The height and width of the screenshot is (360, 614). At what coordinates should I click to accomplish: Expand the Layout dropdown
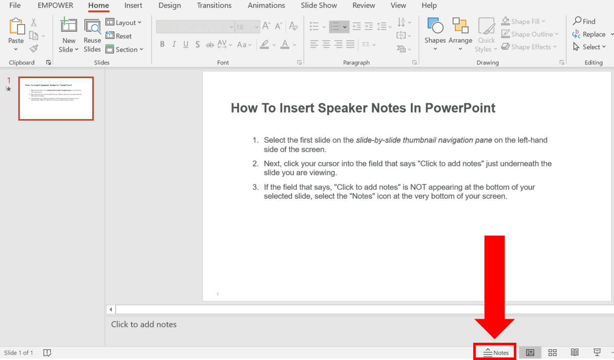[124, 22]
